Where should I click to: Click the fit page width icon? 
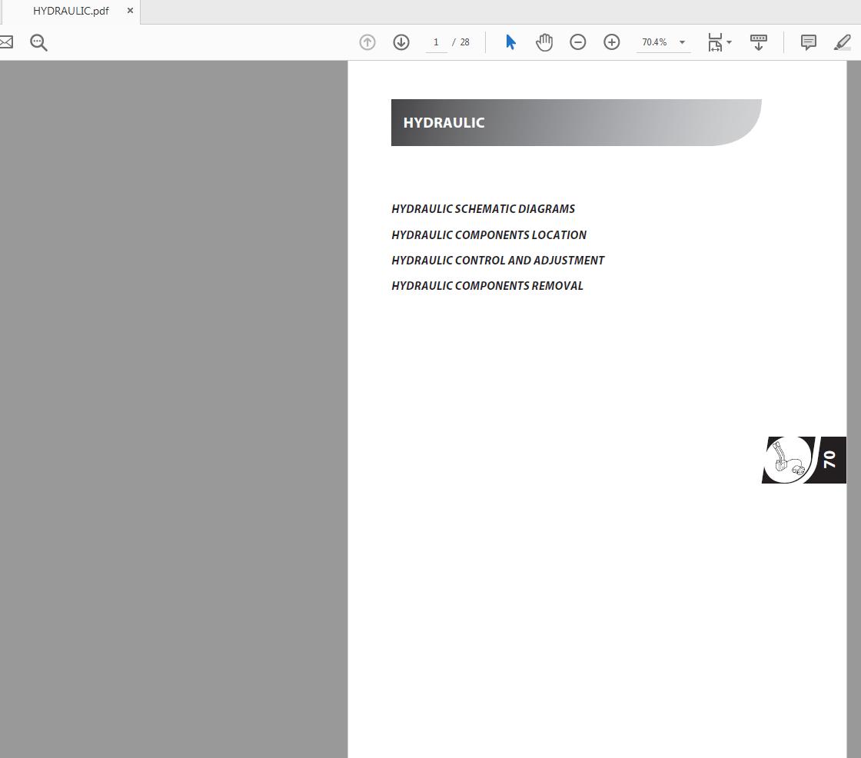pyautogui.click(x=715, y=42)
